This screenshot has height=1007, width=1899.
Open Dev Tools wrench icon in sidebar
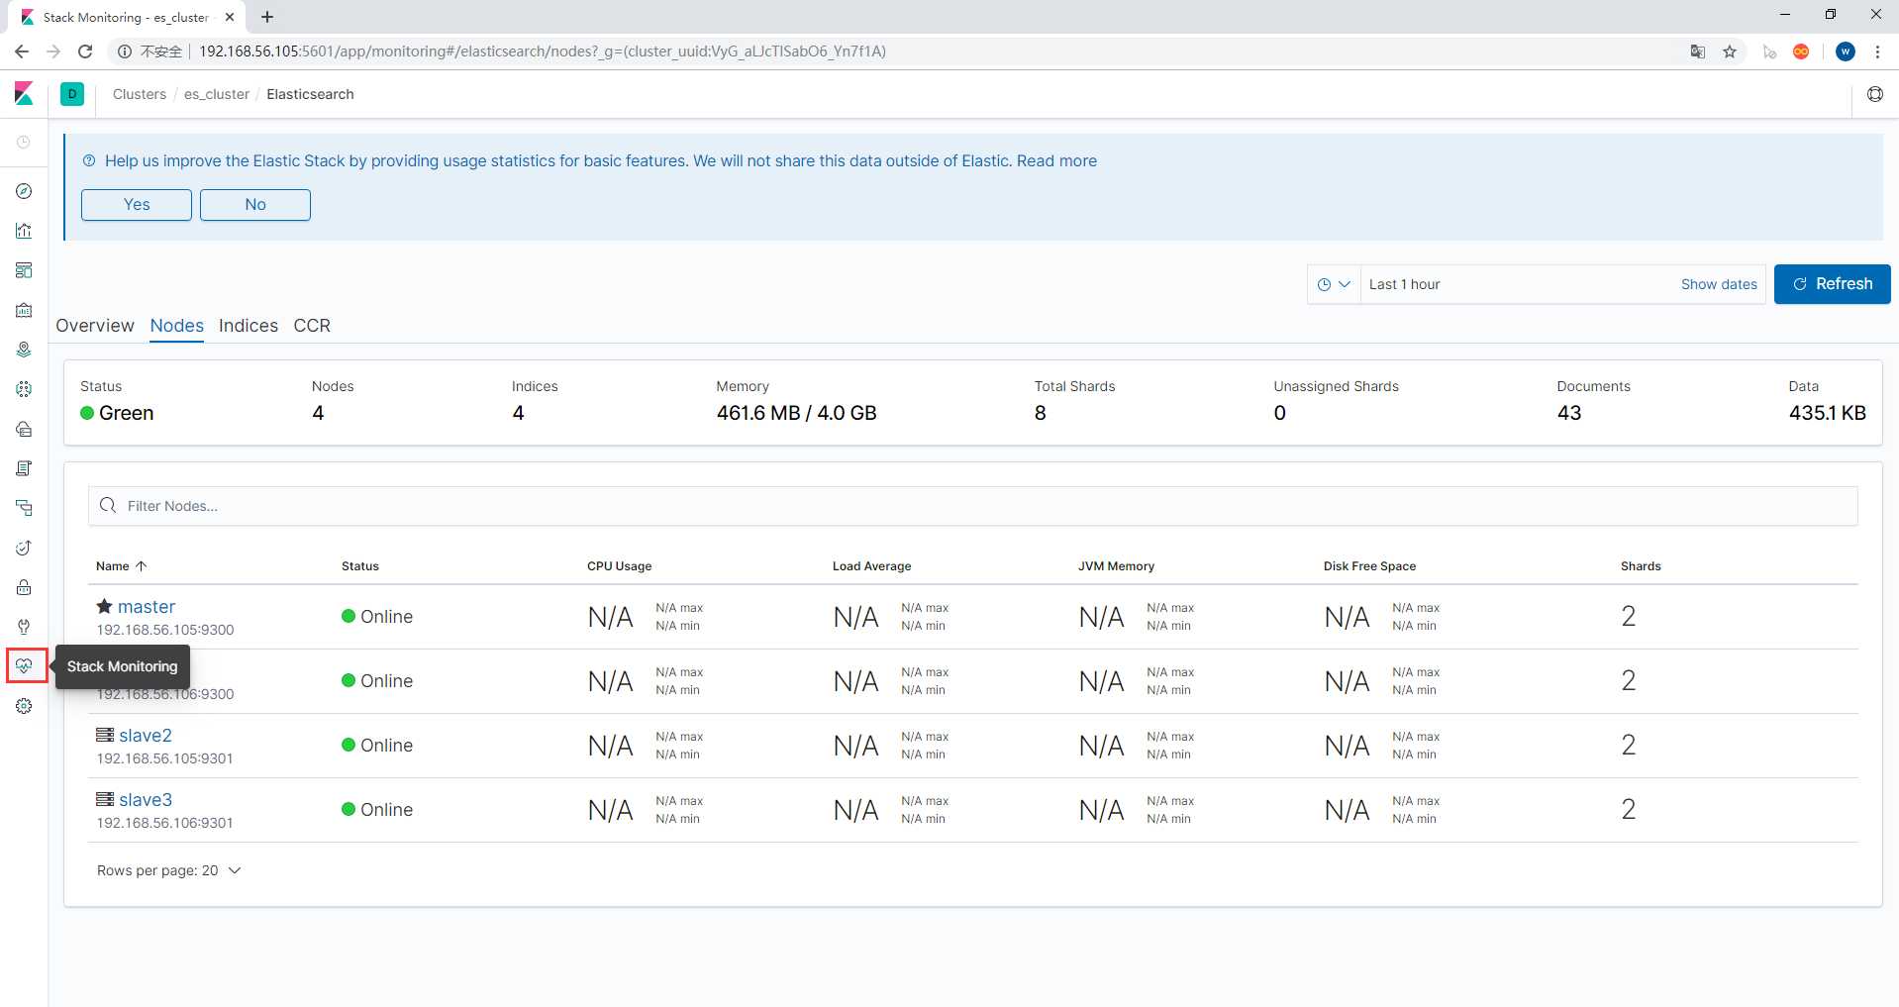24,627
